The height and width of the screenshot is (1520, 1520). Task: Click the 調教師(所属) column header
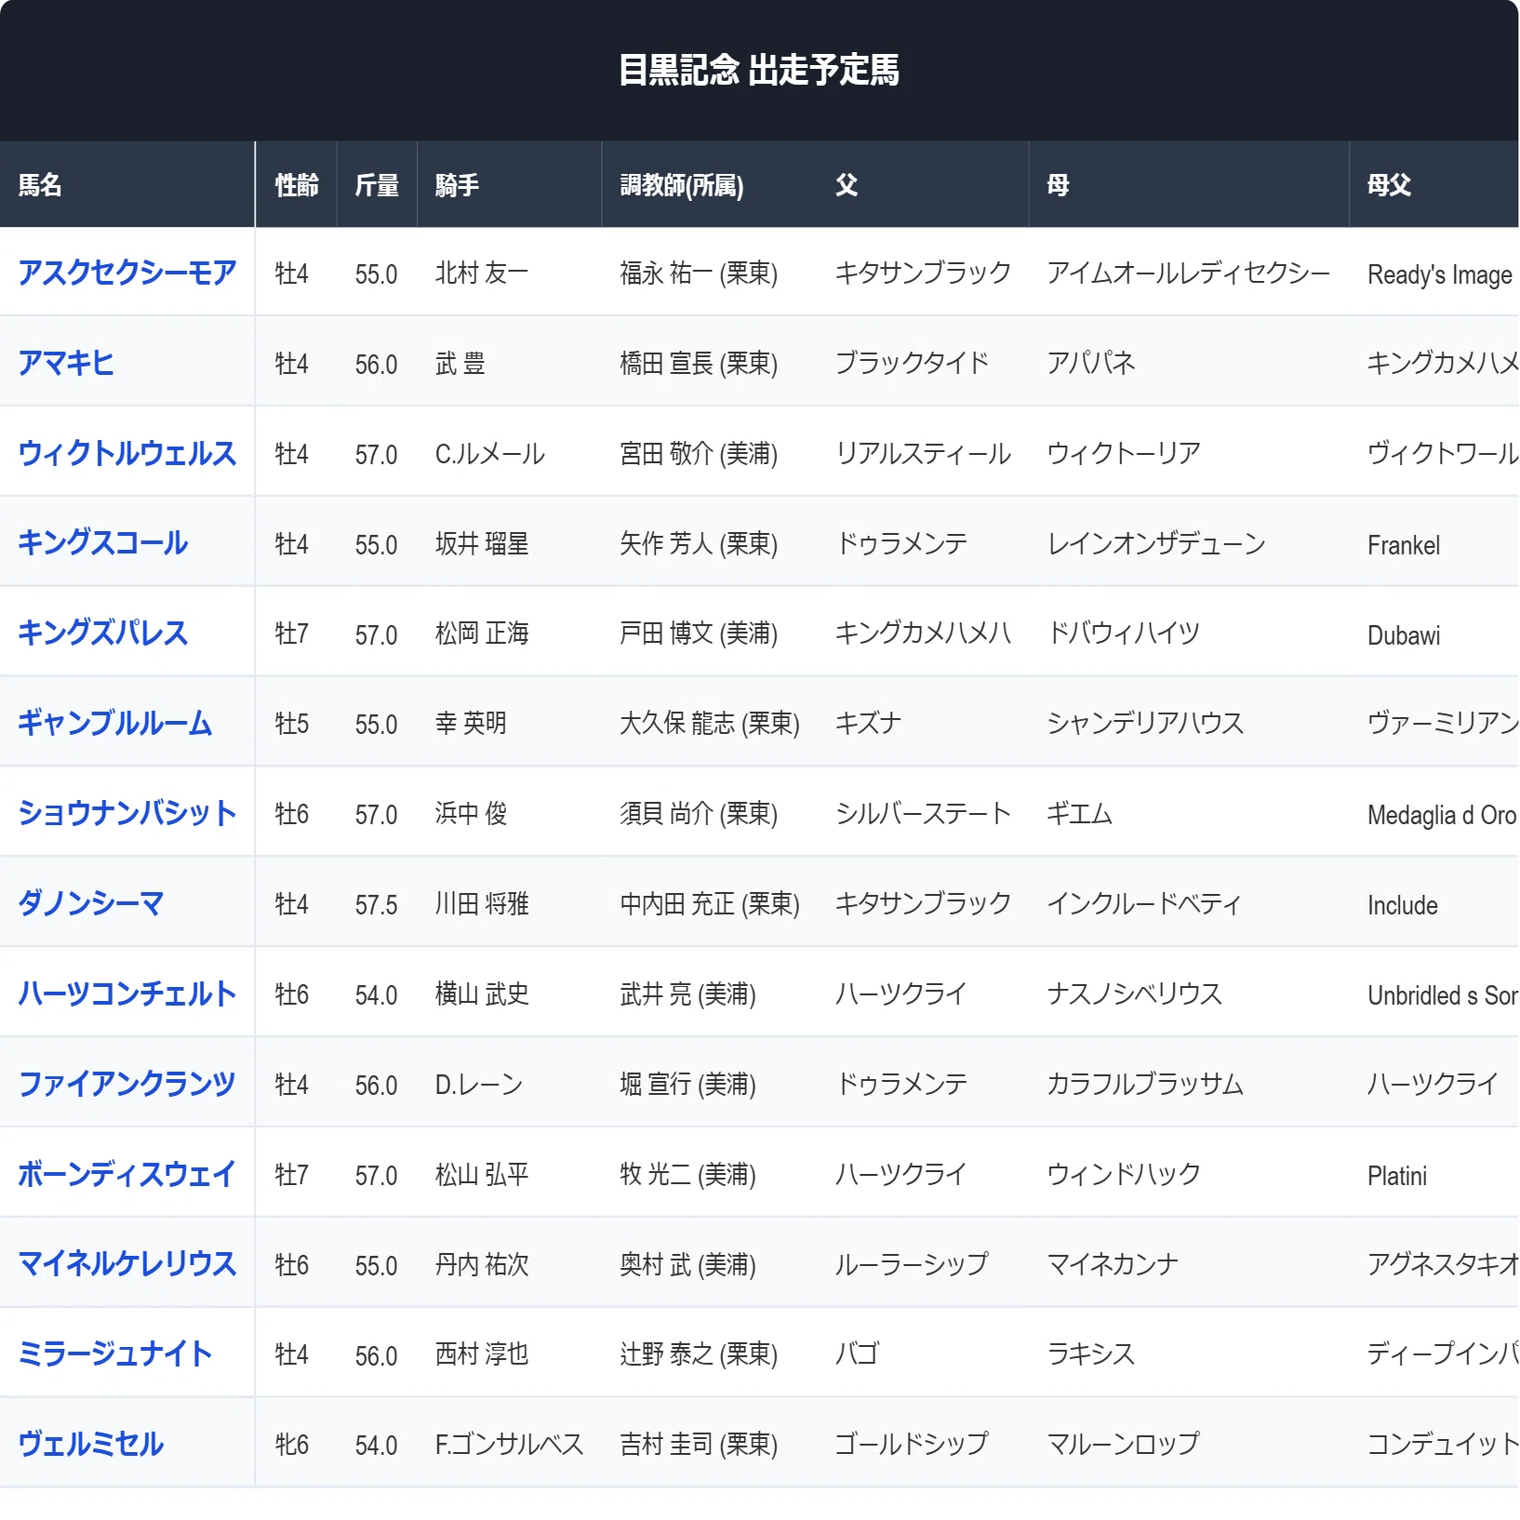click(x=709, y=184)
